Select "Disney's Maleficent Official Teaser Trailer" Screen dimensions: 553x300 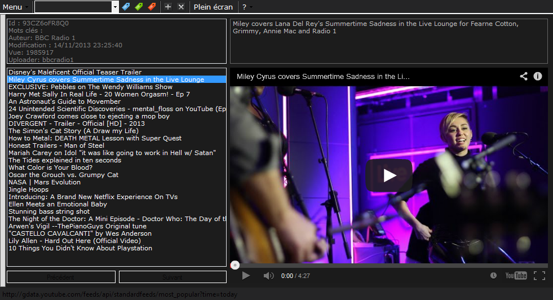tap(117, 72)
